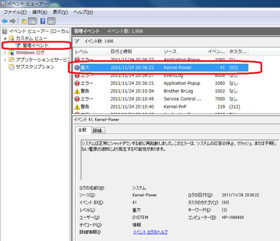Click the up-one-level folder toolbar icon
The width and height of the screenshot is (280, 241).
[x=24, y=21]
